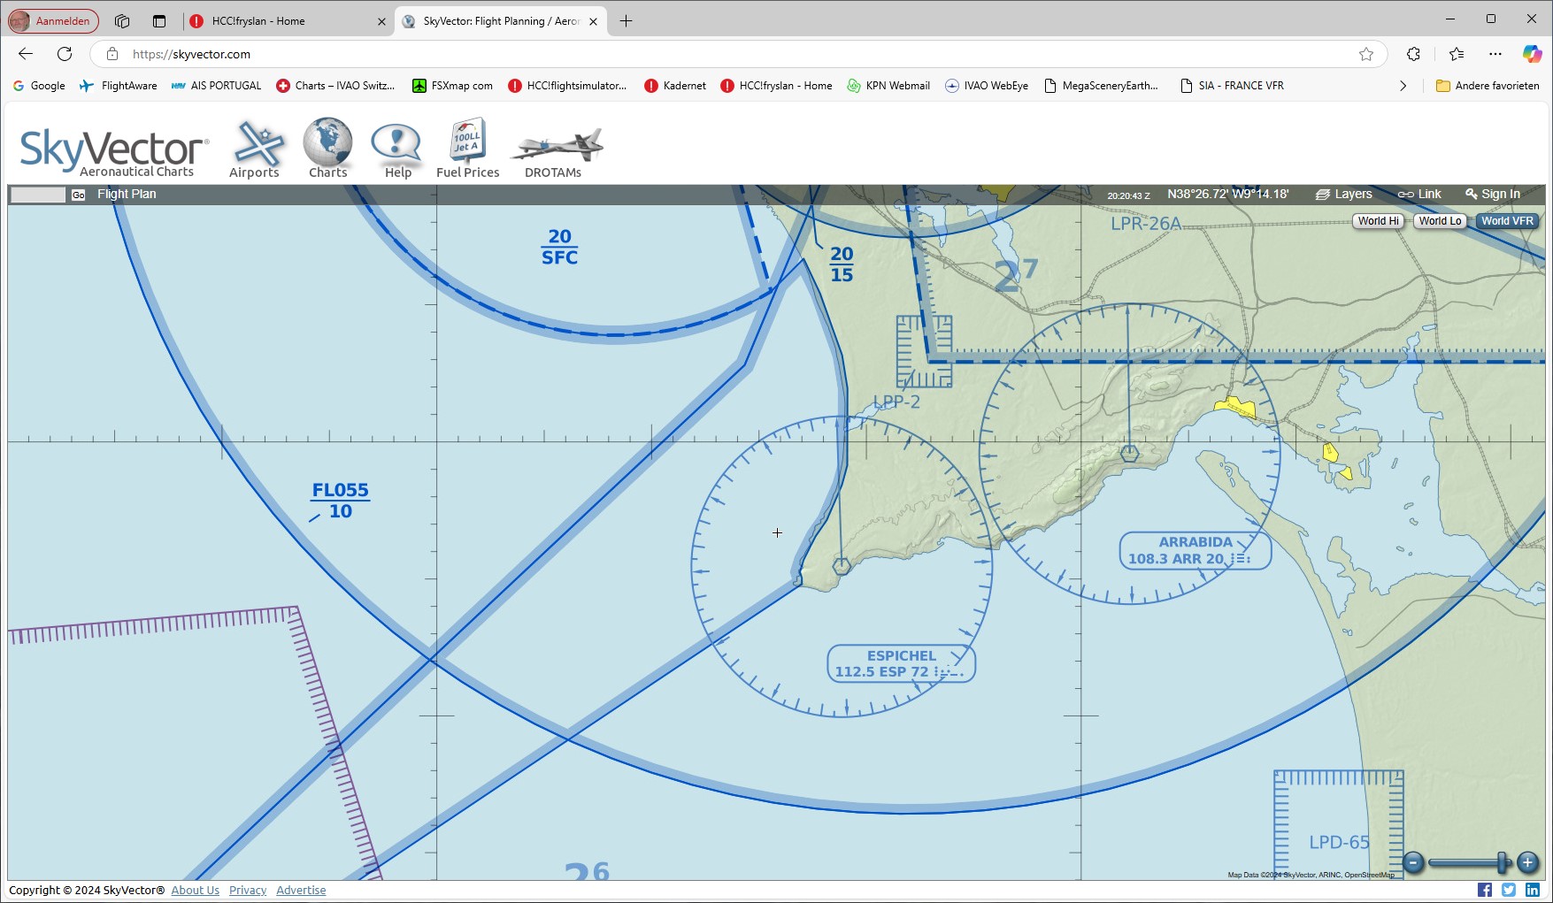
Task: Open the Advertise footer link
Action: point(301,890)
